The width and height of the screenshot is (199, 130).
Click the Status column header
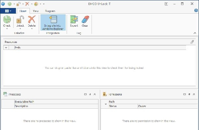point(123,106)
